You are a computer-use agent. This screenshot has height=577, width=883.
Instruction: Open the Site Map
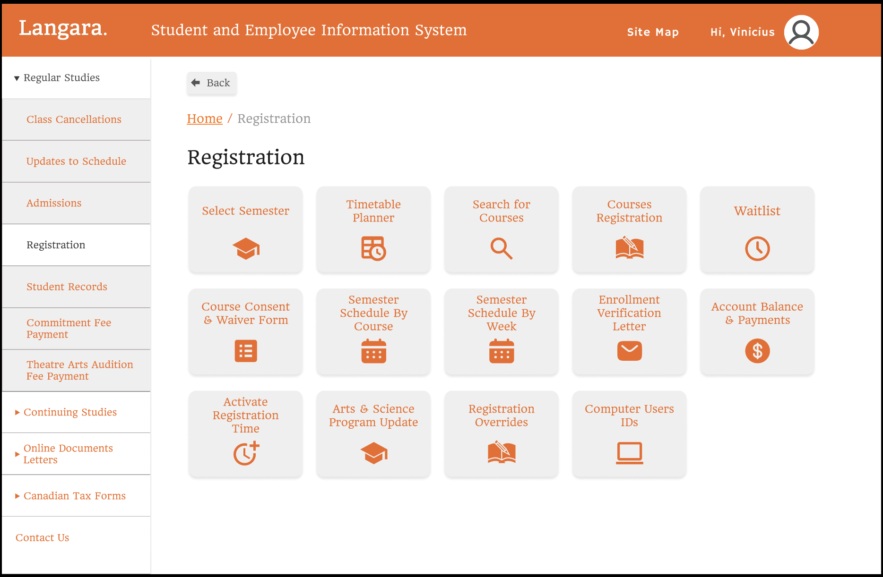coord(653,32)
